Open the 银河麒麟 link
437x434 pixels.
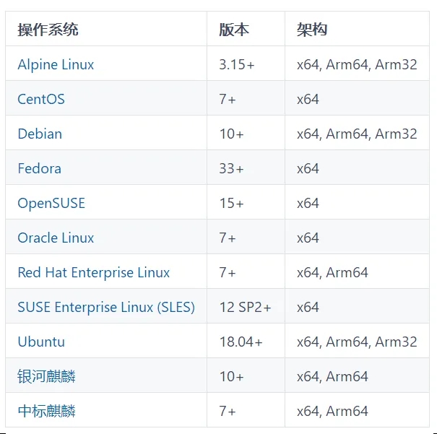point(46,376)
